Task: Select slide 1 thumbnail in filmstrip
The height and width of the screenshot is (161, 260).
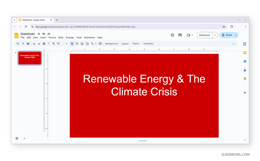Action: pos(30,58)
